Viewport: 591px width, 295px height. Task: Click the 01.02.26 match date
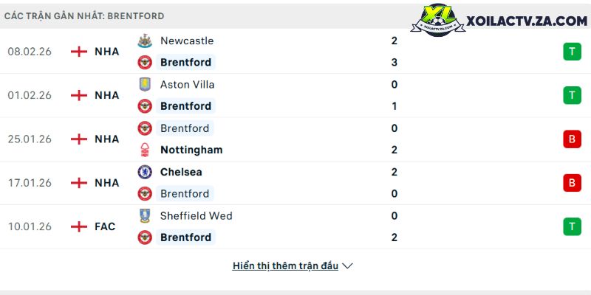(x=30, y=95)
